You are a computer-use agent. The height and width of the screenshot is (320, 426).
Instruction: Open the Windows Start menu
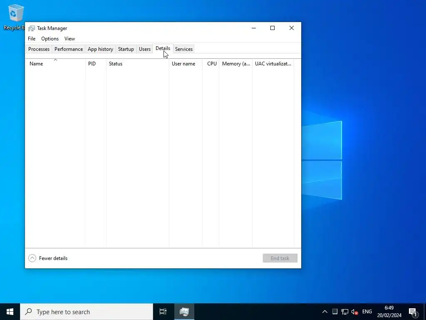pos(10,312)
